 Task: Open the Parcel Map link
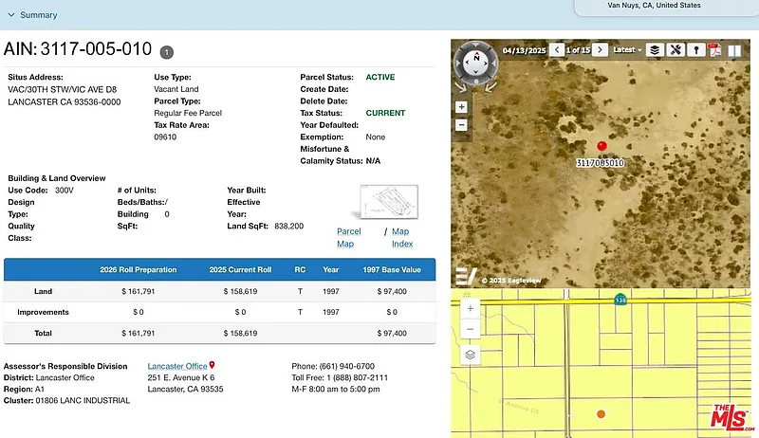348,237
